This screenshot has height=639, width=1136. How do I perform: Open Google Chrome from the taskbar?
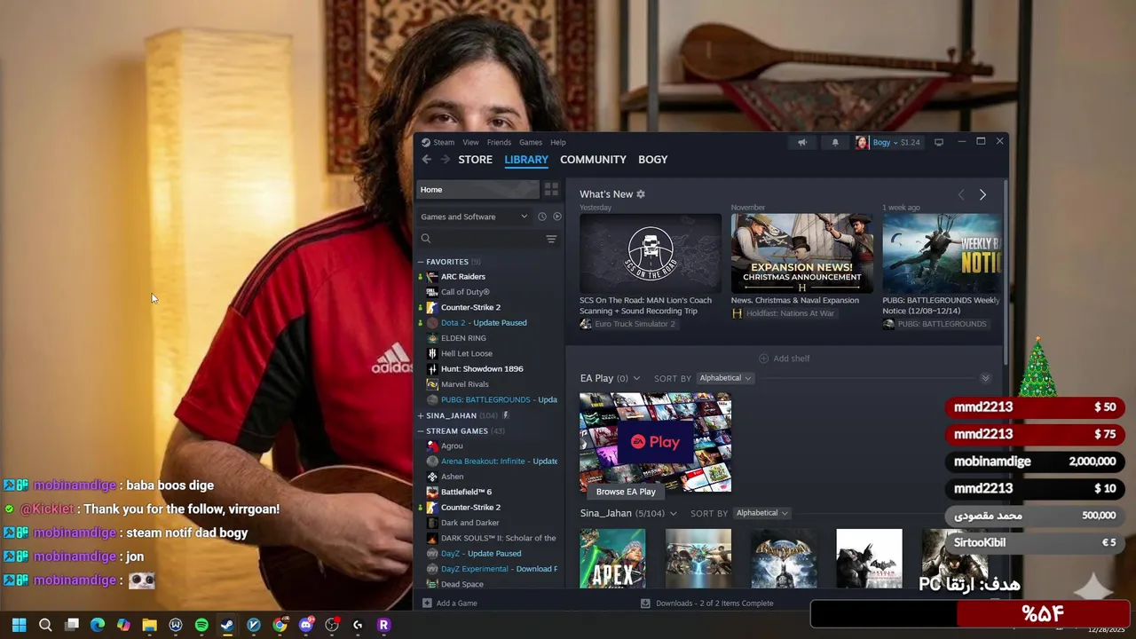pyautogui.click(x=280, y=625)
